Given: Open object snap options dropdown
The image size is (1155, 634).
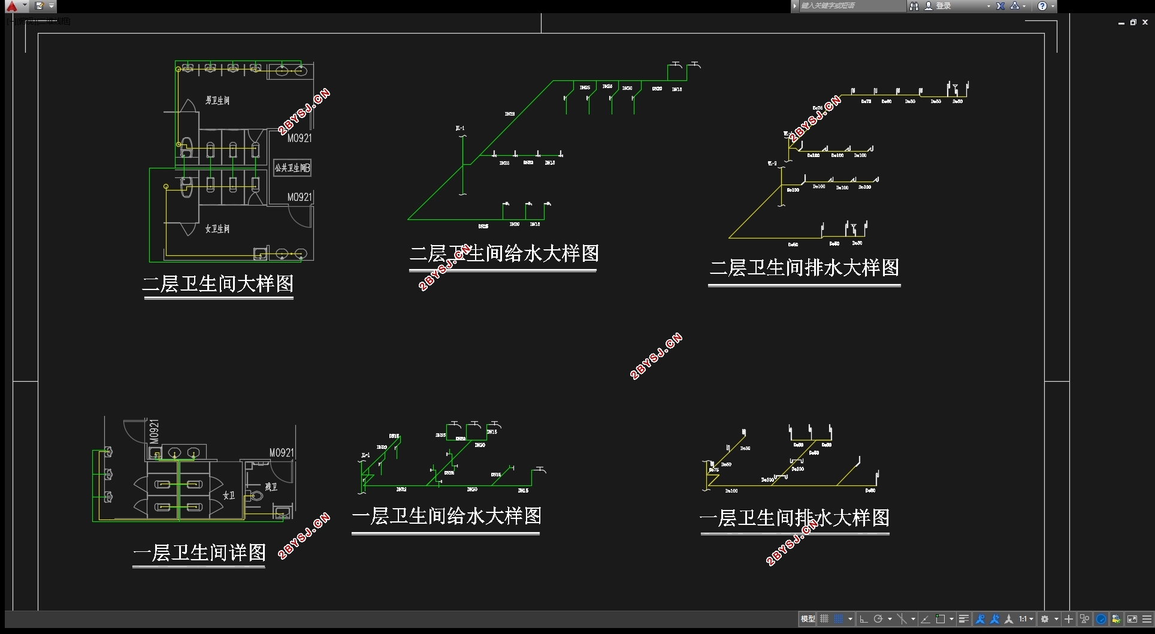Looking at the screenshot, I should pos(951,619).
